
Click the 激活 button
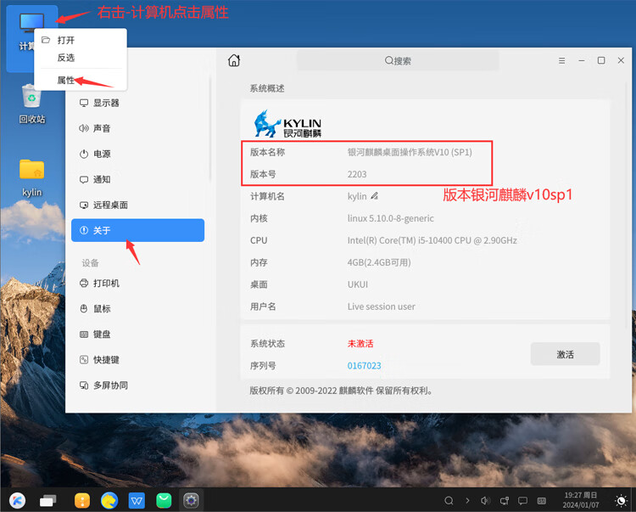coord(565,354)
